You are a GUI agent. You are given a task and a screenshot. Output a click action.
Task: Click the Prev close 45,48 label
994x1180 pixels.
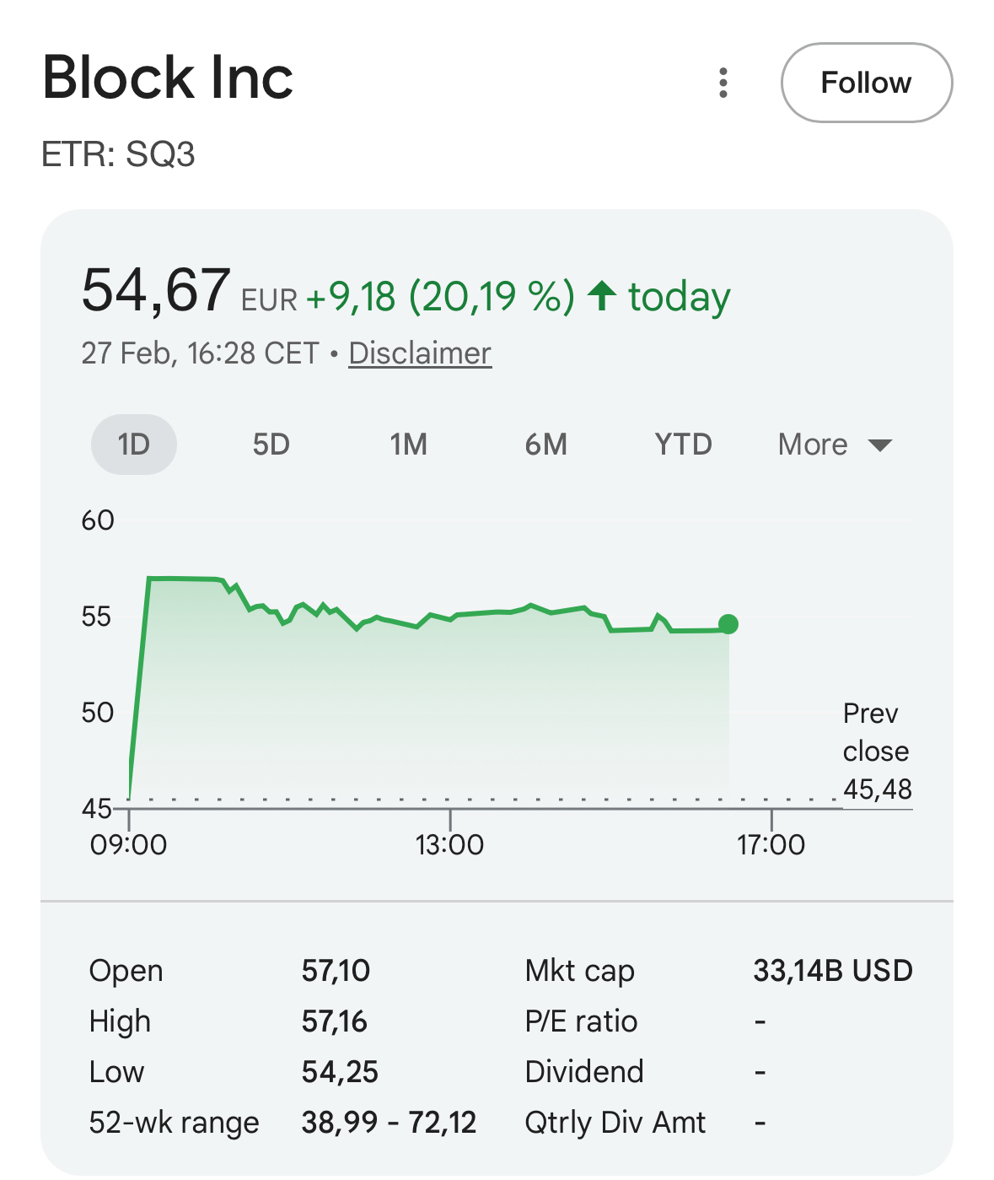click(877, 751)
